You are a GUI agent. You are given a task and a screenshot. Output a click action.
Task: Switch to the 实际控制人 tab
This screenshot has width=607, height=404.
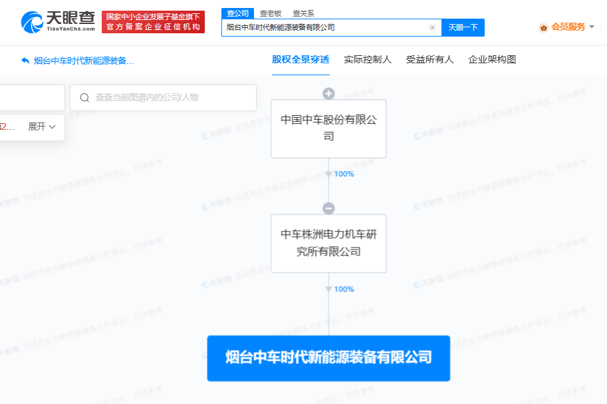click(x=368, y=60)
